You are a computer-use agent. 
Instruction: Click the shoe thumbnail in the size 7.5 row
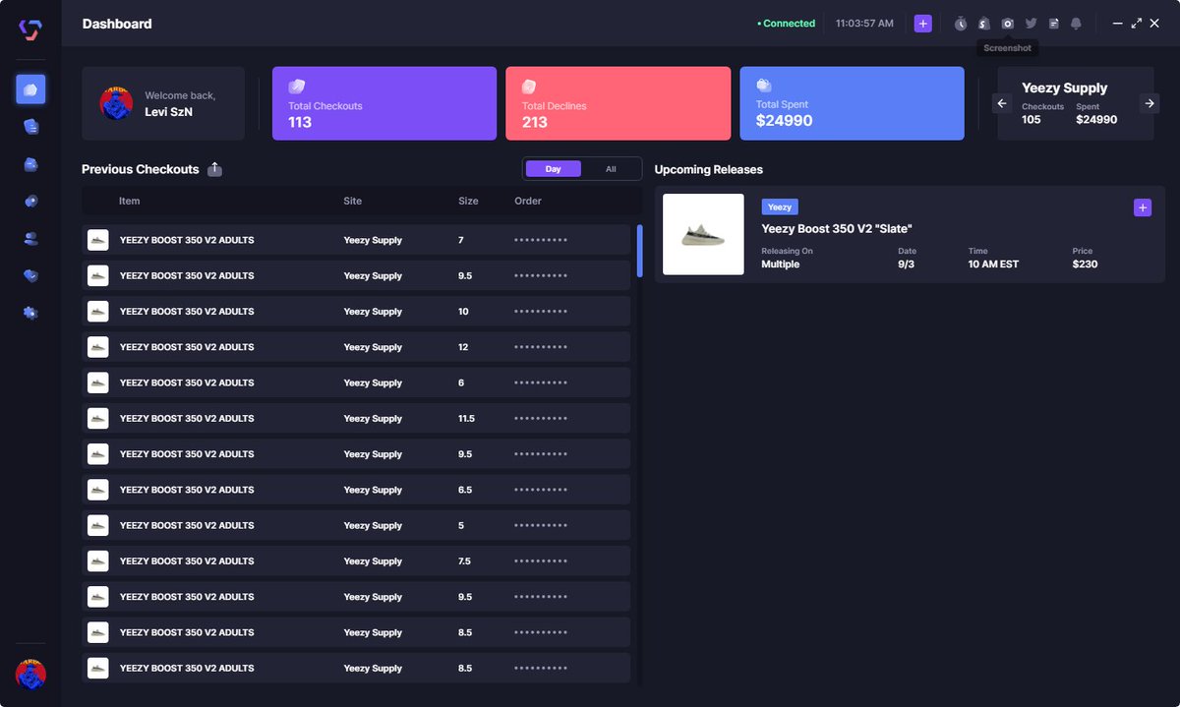point(97,560)
